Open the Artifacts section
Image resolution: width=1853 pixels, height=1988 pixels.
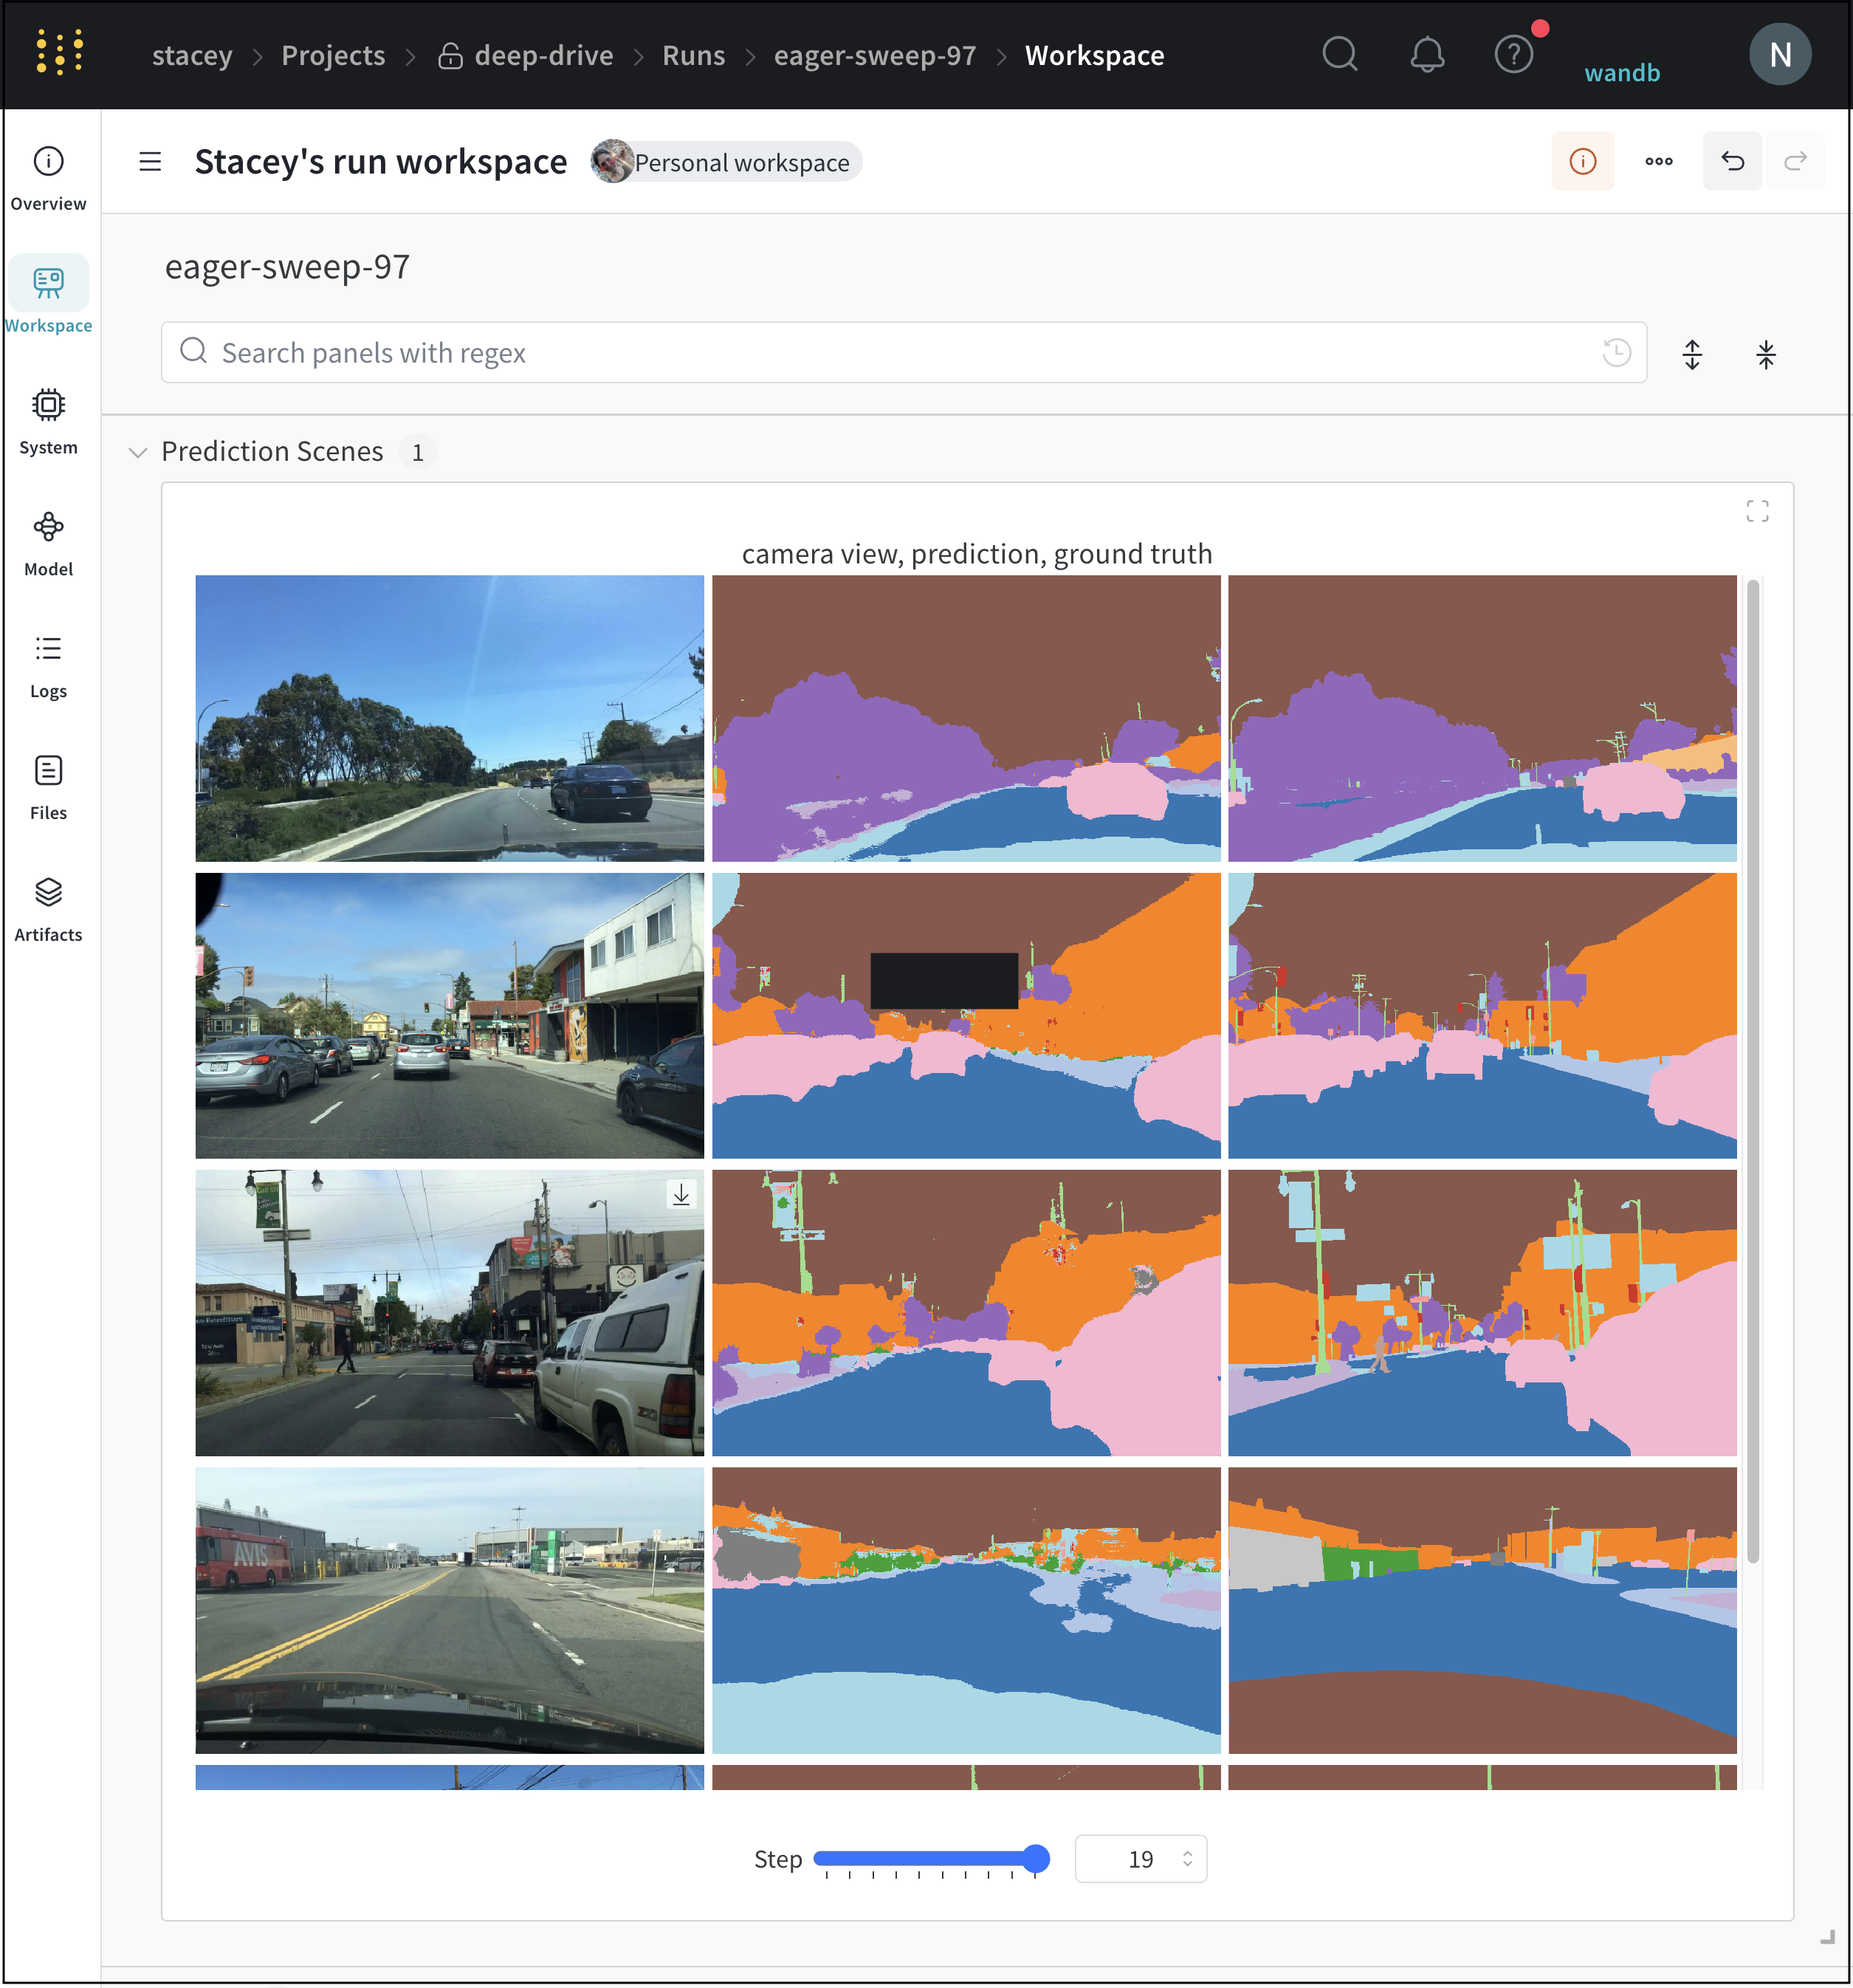[48, 909]
